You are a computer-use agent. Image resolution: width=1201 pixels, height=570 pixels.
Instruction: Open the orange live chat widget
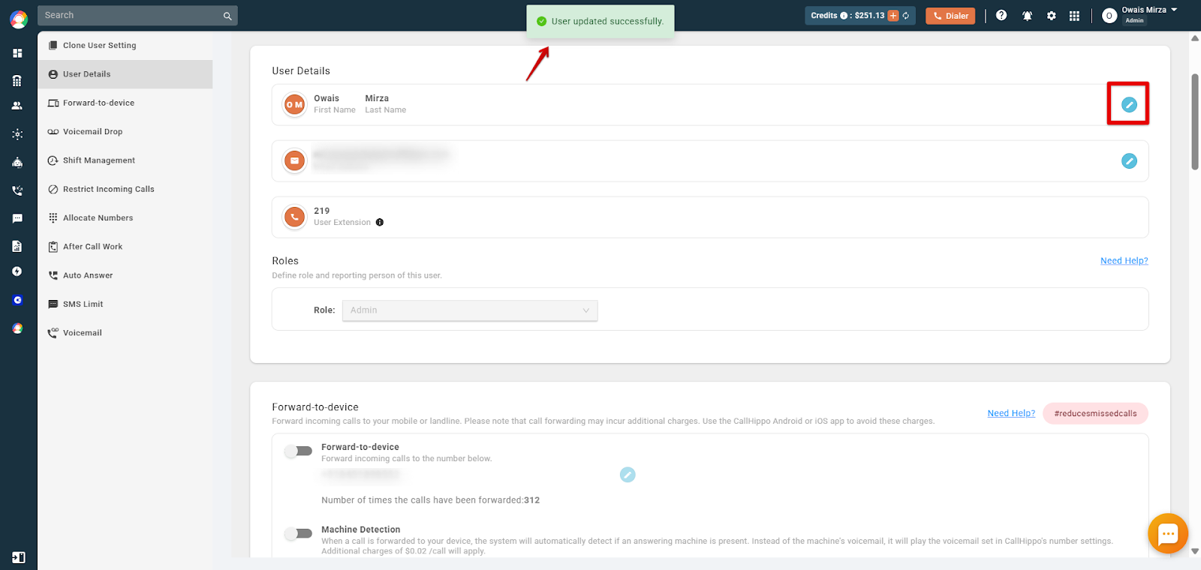click(x=1168, y=533)
